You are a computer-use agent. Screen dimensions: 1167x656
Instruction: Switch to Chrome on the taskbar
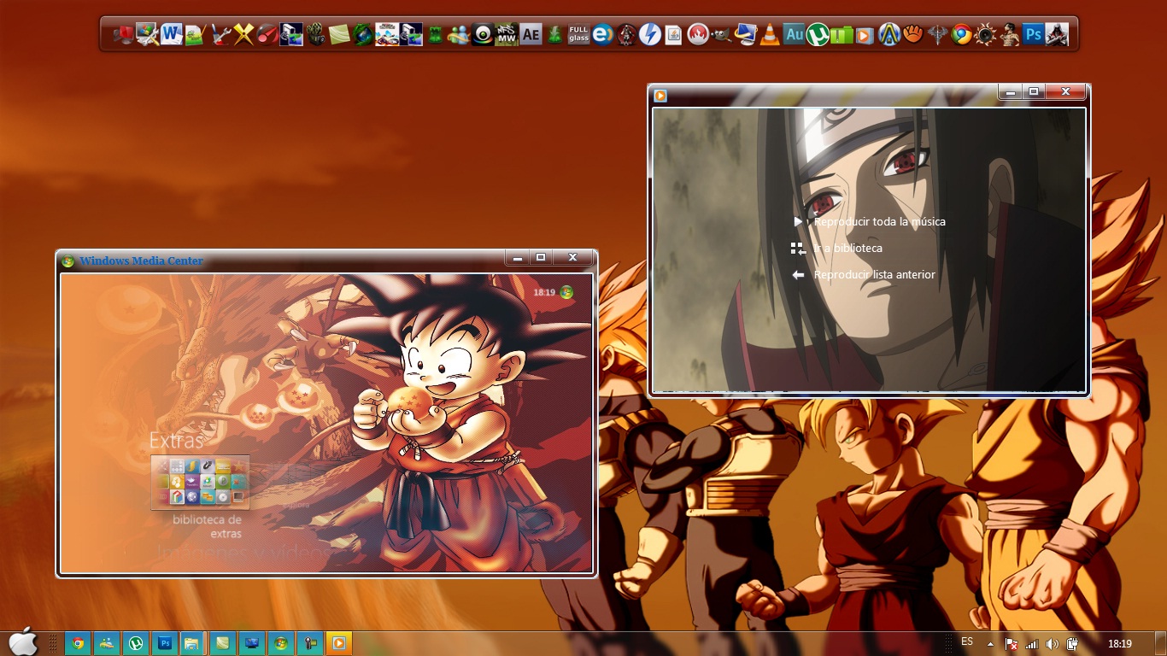(x=78, y=643)
